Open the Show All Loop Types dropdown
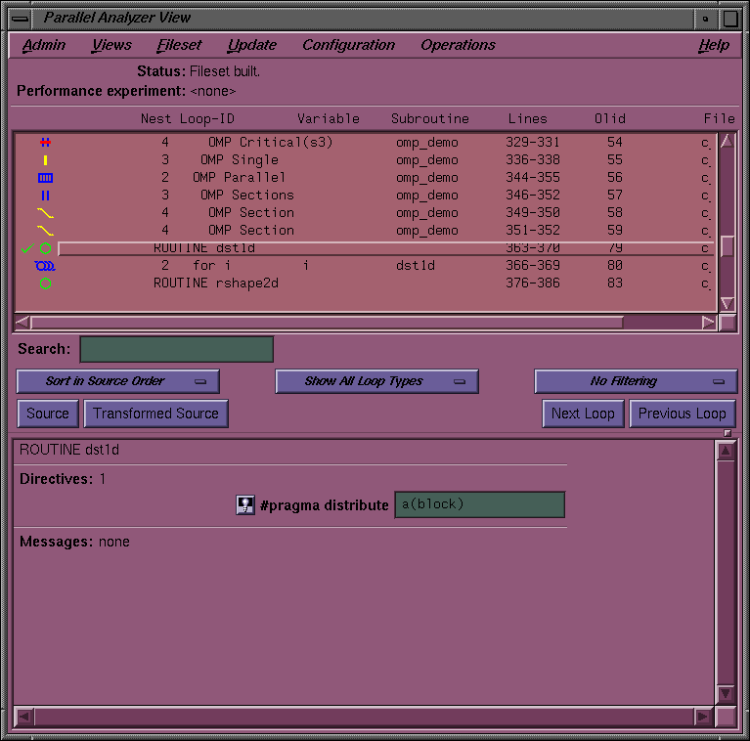 (376, 381)
